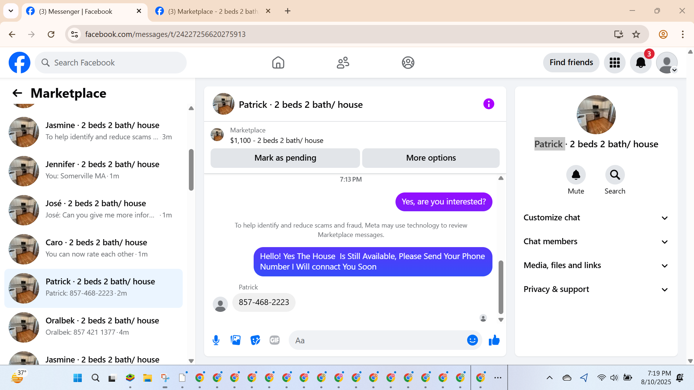The height and width of the screenshot is (390, 694).
Task: Open the account profile avatar menu
Action: (x=667, y=63)
